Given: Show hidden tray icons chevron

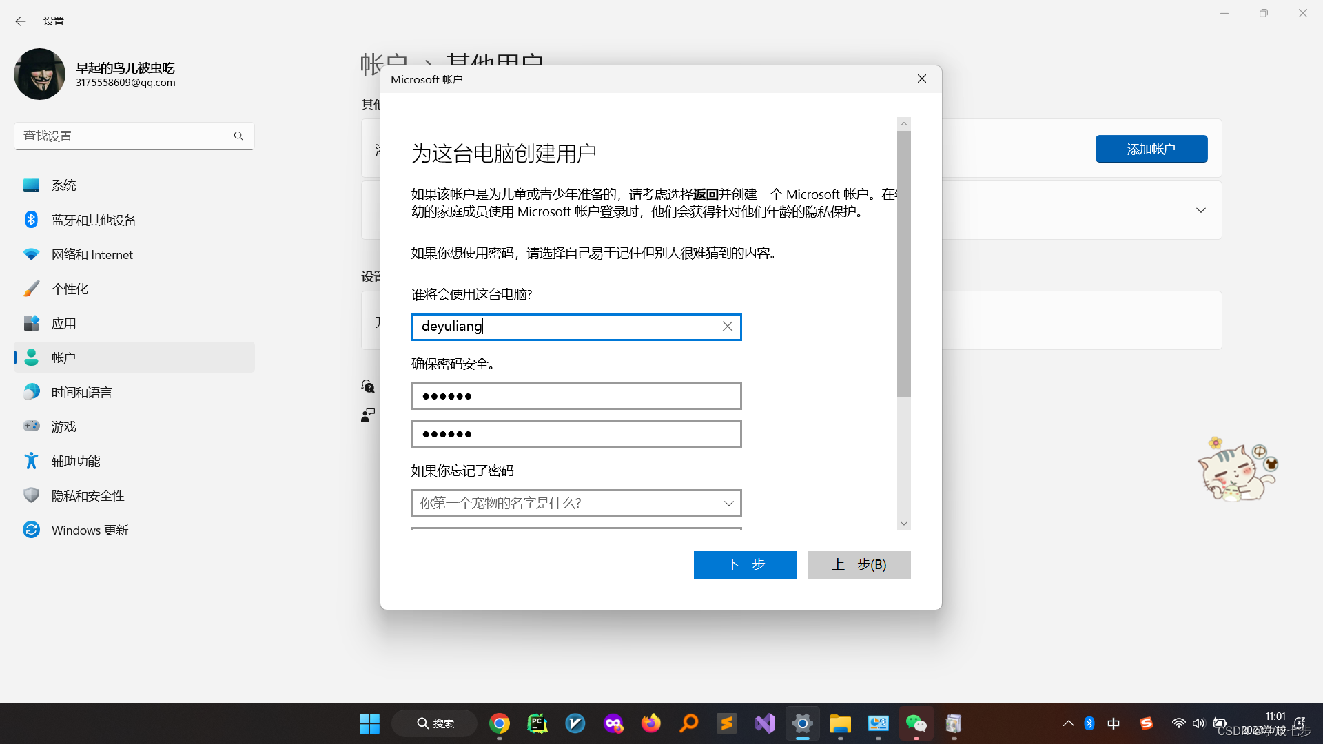Looking at the screenshot, I should tap(1068, 723).
